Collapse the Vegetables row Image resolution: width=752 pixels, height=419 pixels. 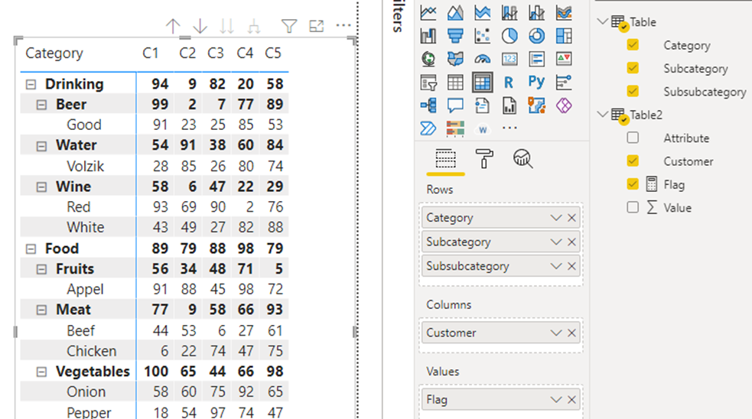42,372
